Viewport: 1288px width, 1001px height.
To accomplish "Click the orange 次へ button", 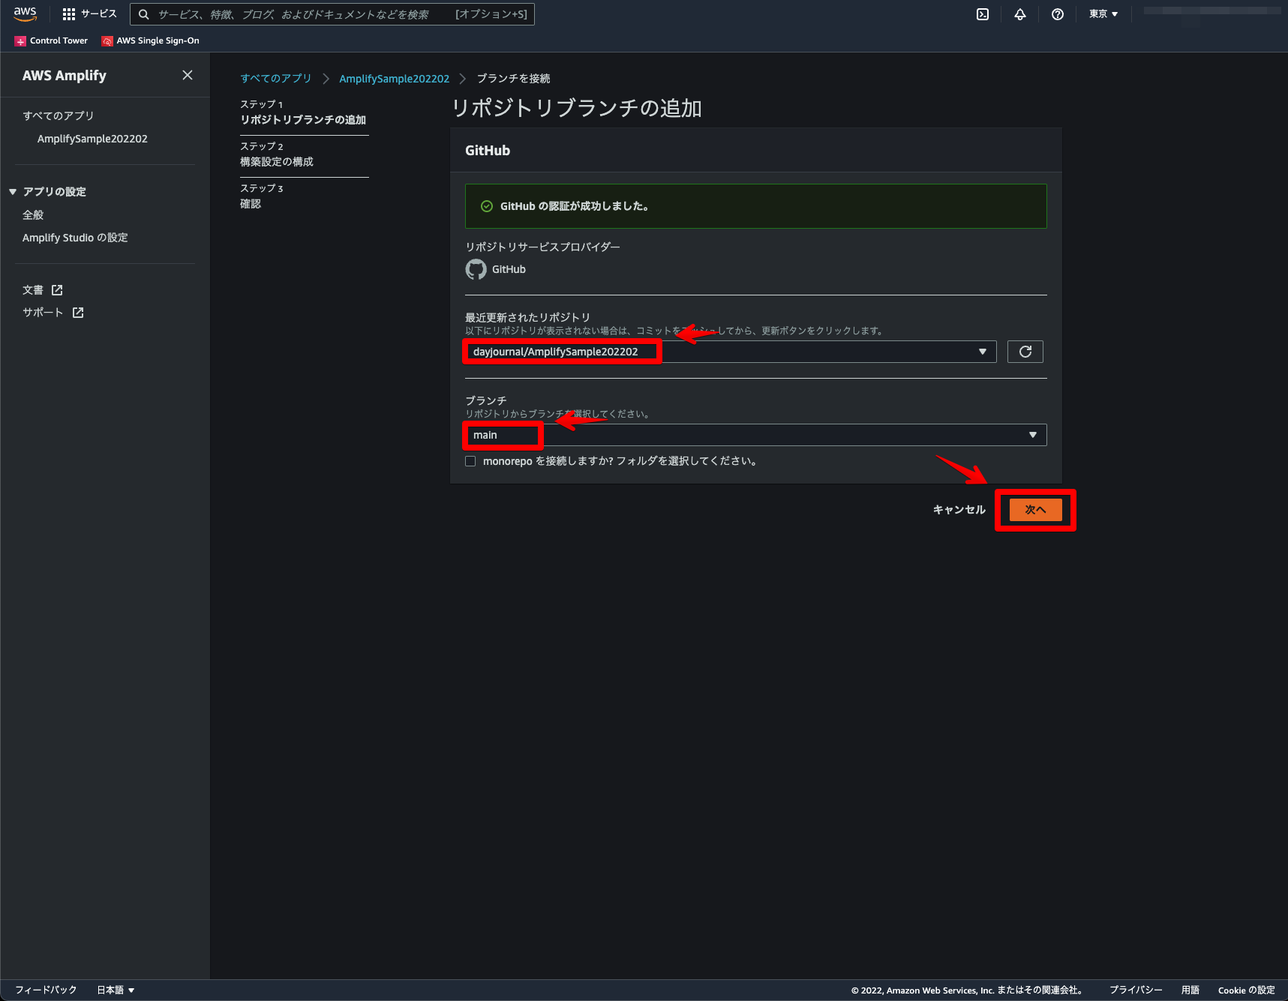I will [x=1035, y=510].
